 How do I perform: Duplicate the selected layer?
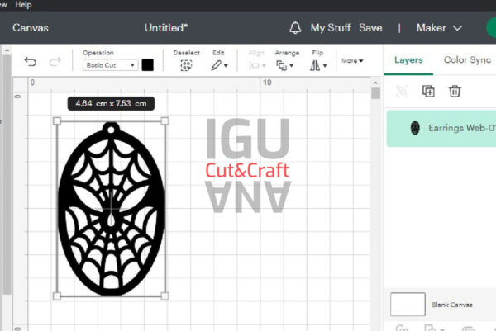tap(428, 92)
